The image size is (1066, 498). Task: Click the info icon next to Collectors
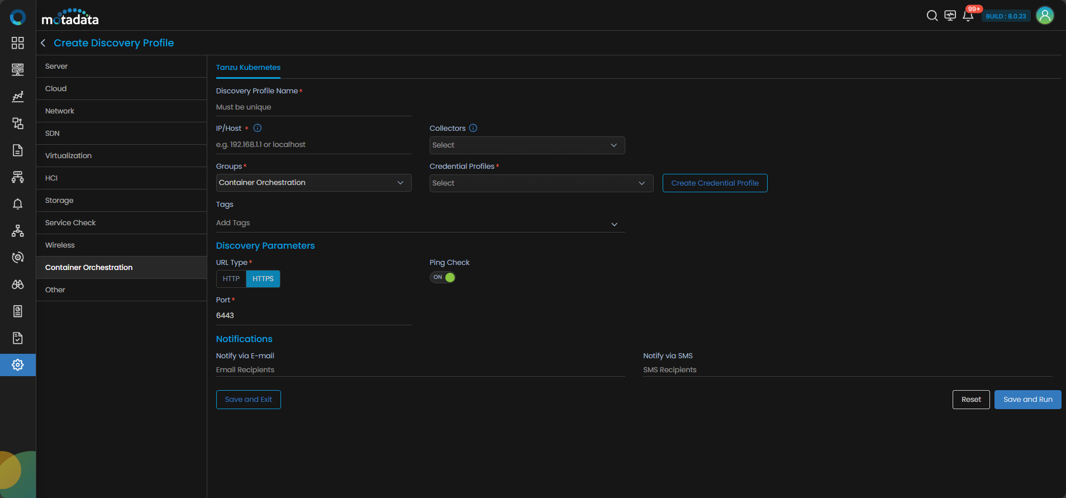[x=473, y=128]
